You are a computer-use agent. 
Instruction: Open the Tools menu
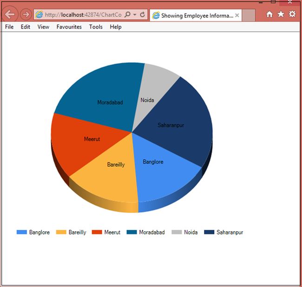click(x=96, y=27)
